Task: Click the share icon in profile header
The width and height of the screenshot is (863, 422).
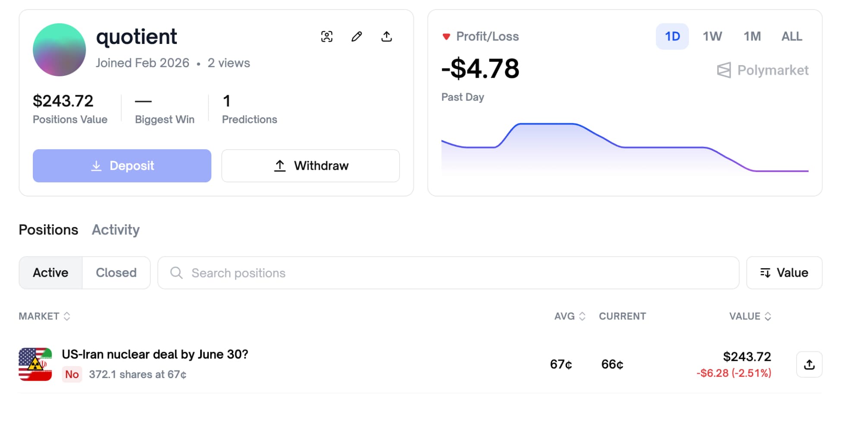Action: coord(387,37)
